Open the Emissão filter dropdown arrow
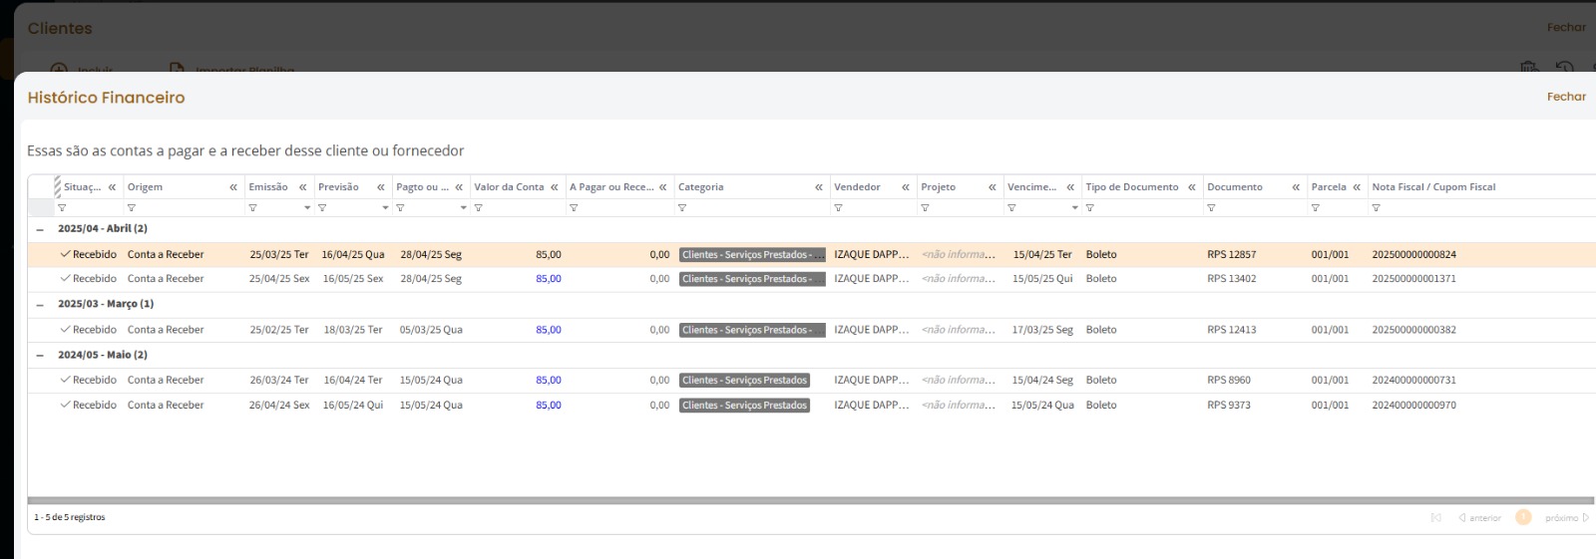Viewport: 1596px width, 559px height. click(307, 208)
